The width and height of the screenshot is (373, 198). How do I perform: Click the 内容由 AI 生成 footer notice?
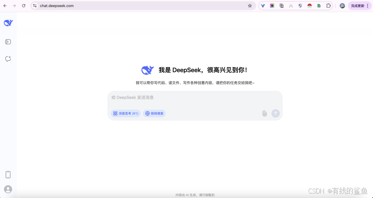(195, 195)
